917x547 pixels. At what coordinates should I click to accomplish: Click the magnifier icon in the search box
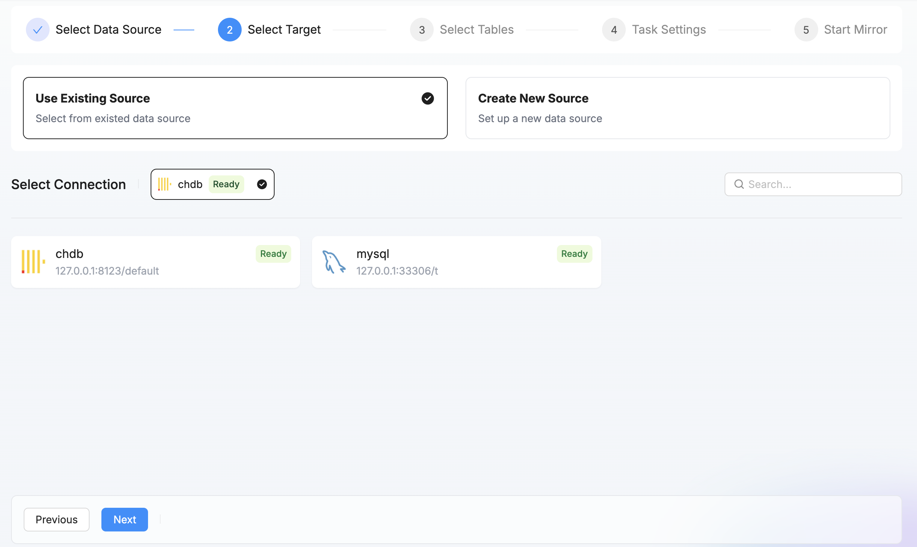739,184
